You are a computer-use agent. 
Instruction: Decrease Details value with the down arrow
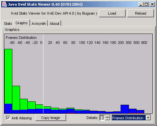(x=108, y=119)
